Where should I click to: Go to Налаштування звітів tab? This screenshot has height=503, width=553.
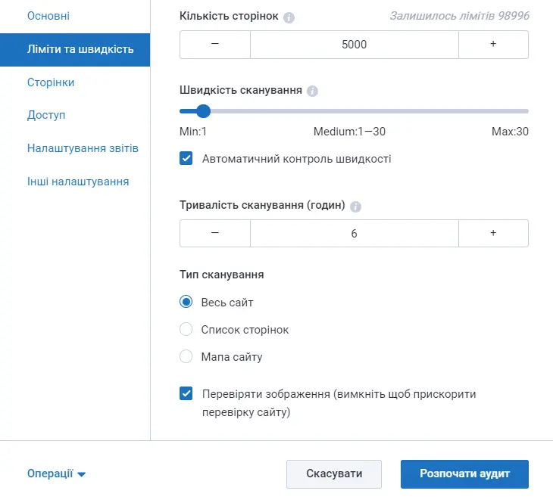click(x=83, y=148)
